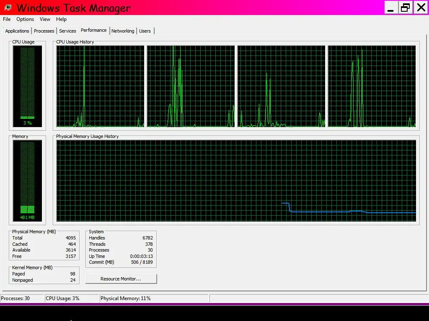Click the System Processes value 30
Image resolution: width=429 pixels, height=321 pixels.
point(150,250)
